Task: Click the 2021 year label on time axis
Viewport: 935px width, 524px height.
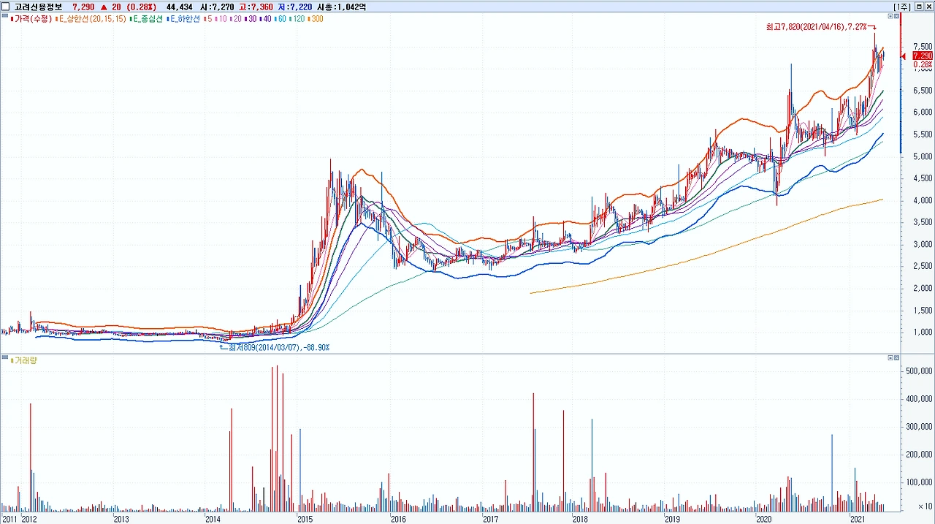Action: tap(858, 519)
